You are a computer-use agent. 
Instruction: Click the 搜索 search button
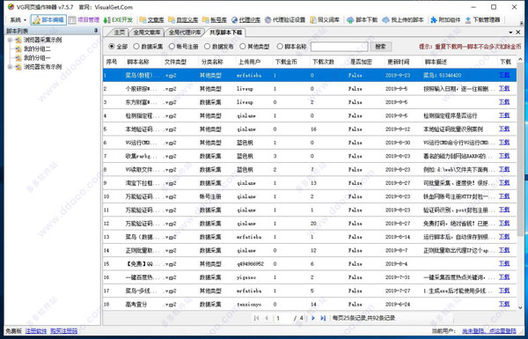(380, 47)
